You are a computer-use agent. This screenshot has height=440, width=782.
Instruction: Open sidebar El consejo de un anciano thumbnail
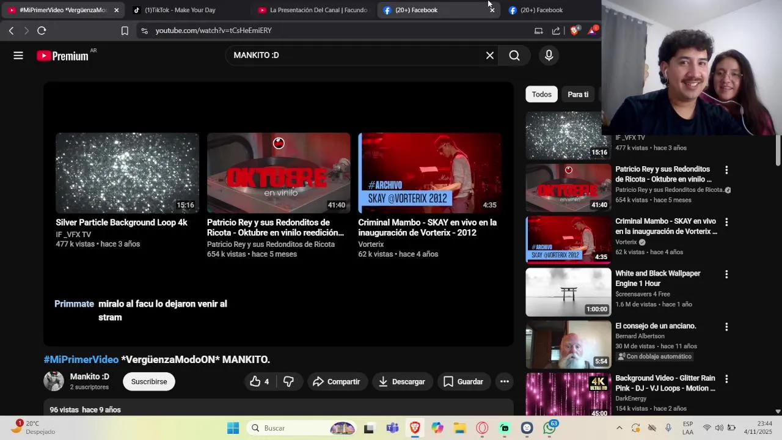coord(568,344)
